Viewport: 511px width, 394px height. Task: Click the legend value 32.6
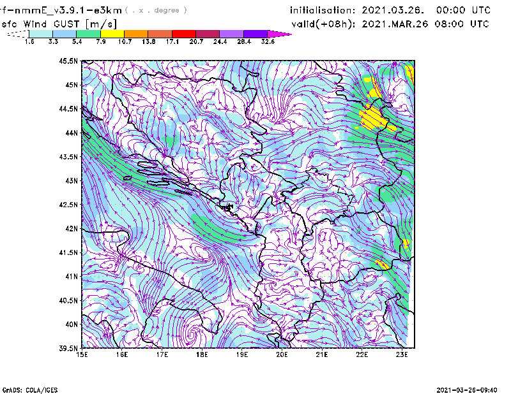click(268, 41)
